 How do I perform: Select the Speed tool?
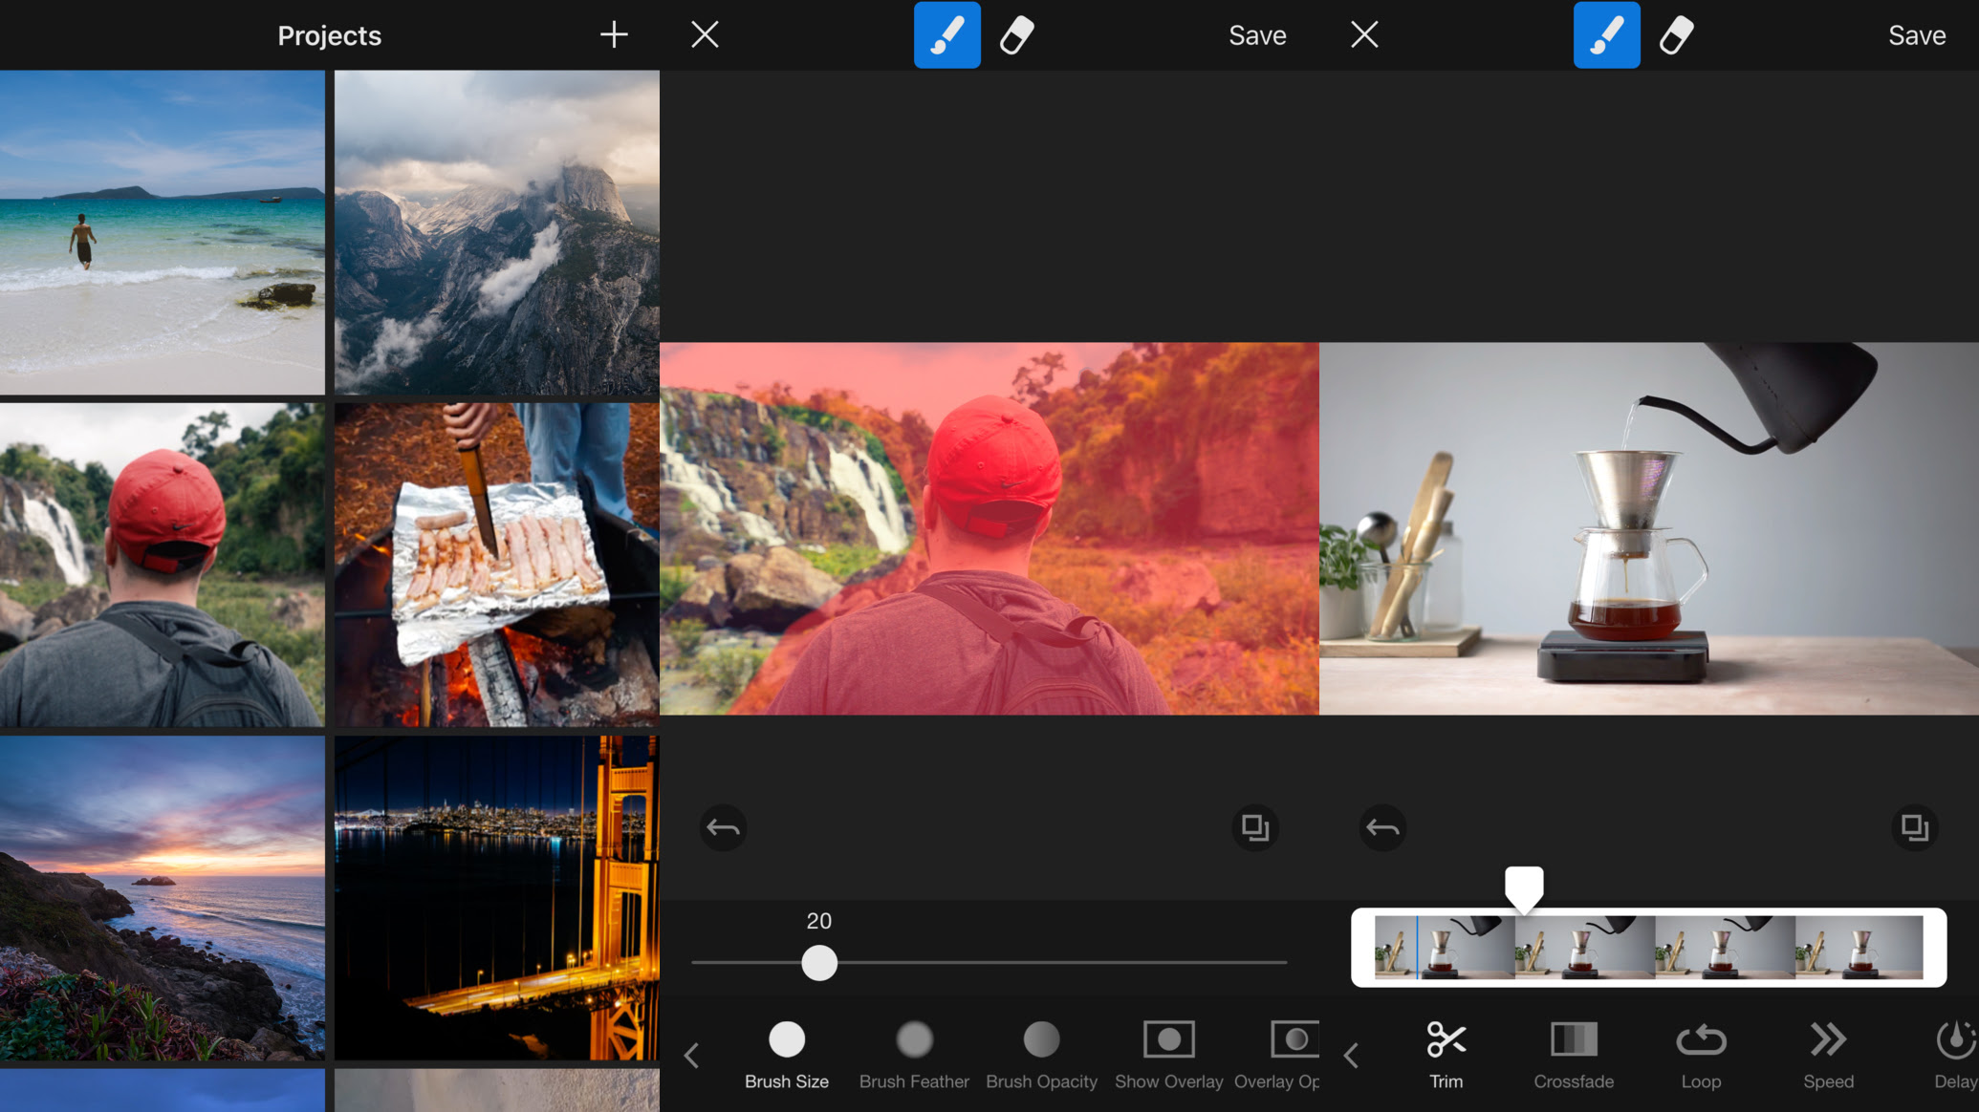pyautogui.click(x=1828, y=1056)
